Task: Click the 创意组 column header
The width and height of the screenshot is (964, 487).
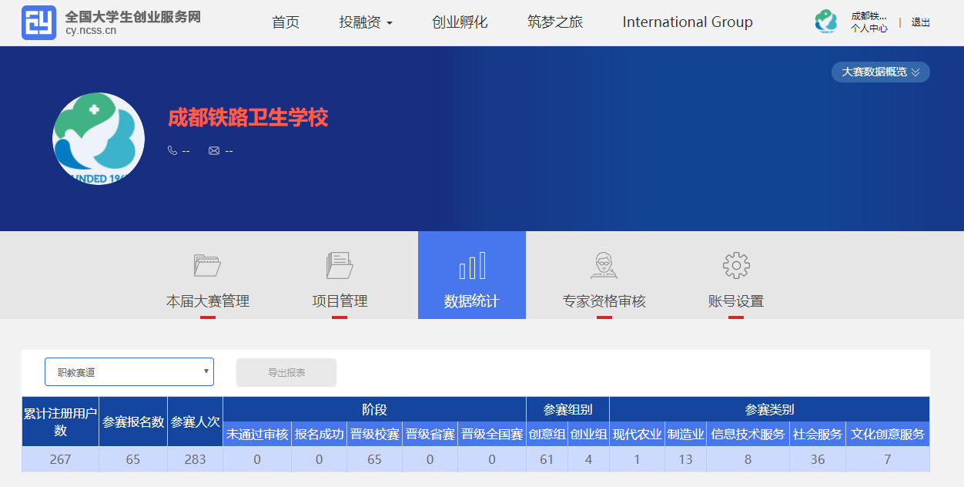Action: [547, 434]
